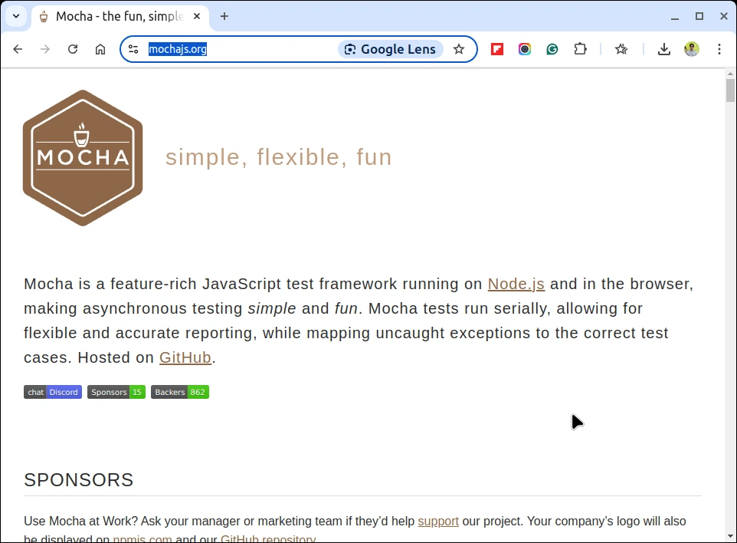Follow the Node.js link
Screen dimensions: 737x543
(x=516, y=284)
